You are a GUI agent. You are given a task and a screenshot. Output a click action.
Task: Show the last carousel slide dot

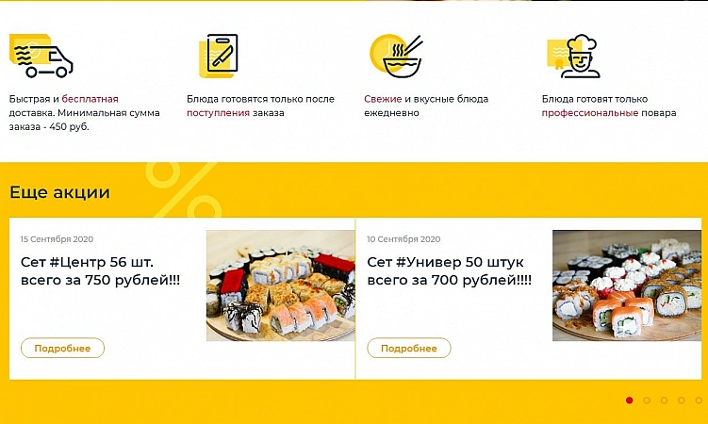point(699,400)
